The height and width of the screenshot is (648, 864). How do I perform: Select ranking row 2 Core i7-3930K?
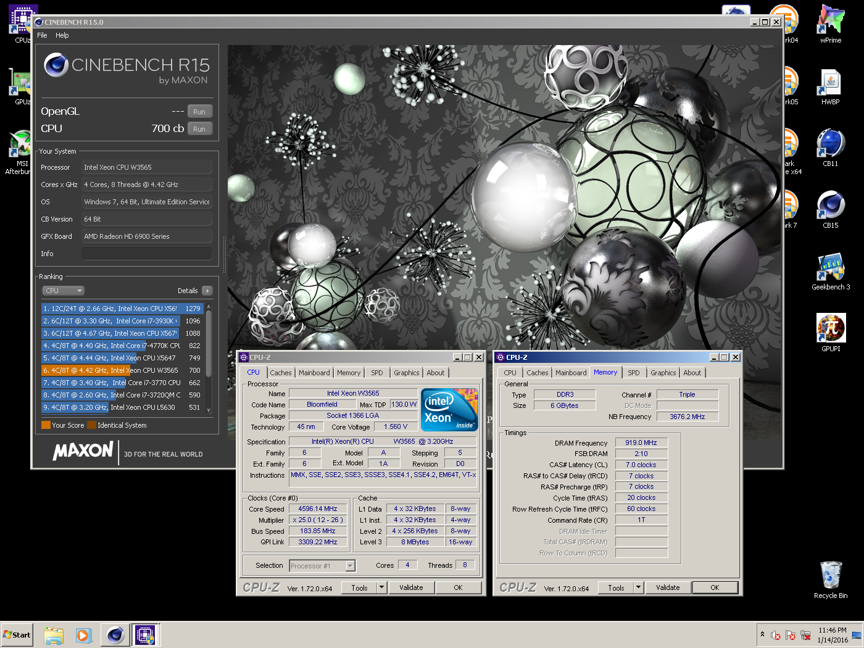(122, 321)
